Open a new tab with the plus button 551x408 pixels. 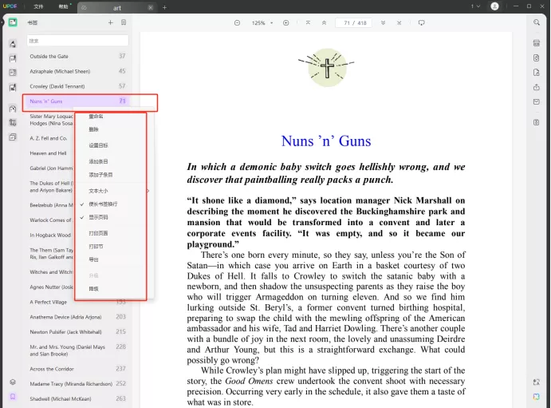click(x=164, y=7)
